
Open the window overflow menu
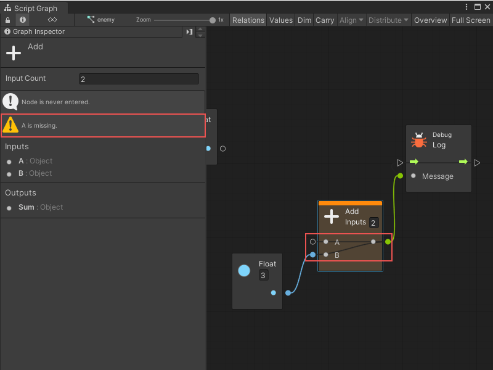point(467,6)
